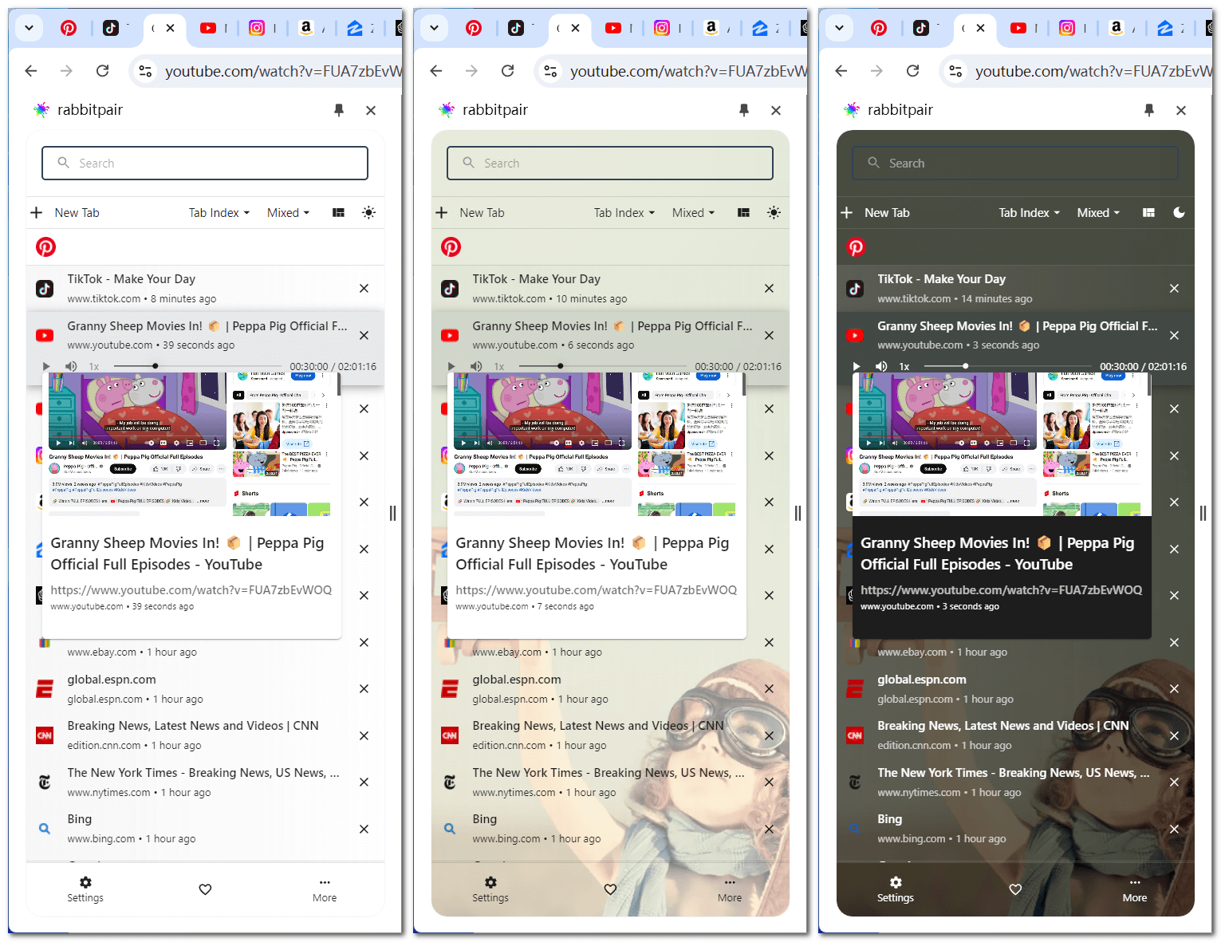Click heart favorite icon in dark panel footer
This screenshot has height=942, width=1221.
pos(1015,889)
